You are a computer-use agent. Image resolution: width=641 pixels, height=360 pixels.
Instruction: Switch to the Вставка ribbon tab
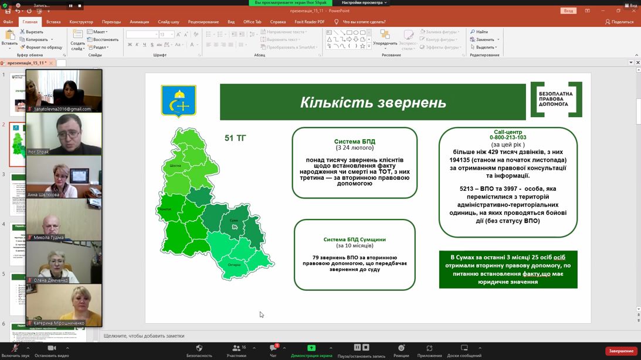(53, 22)
